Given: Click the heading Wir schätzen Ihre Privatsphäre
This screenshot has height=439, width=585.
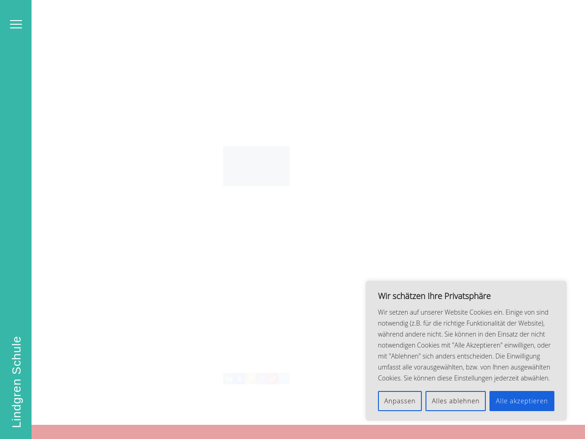Looking at the screenshot, I should [x=434, y=296].
